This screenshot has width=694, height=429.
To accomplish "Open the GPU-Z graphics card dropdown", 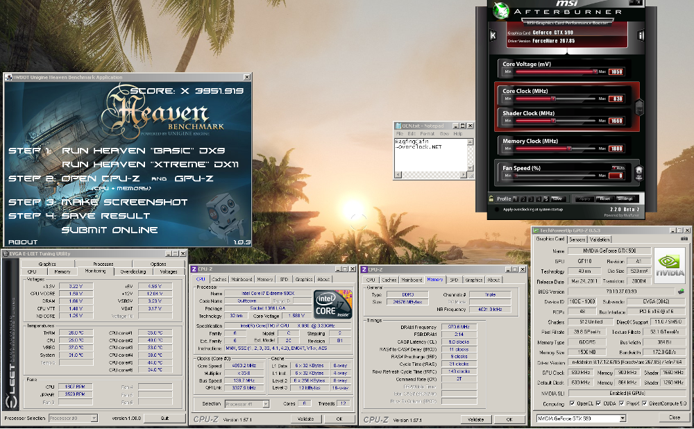I will coord(623,419).
